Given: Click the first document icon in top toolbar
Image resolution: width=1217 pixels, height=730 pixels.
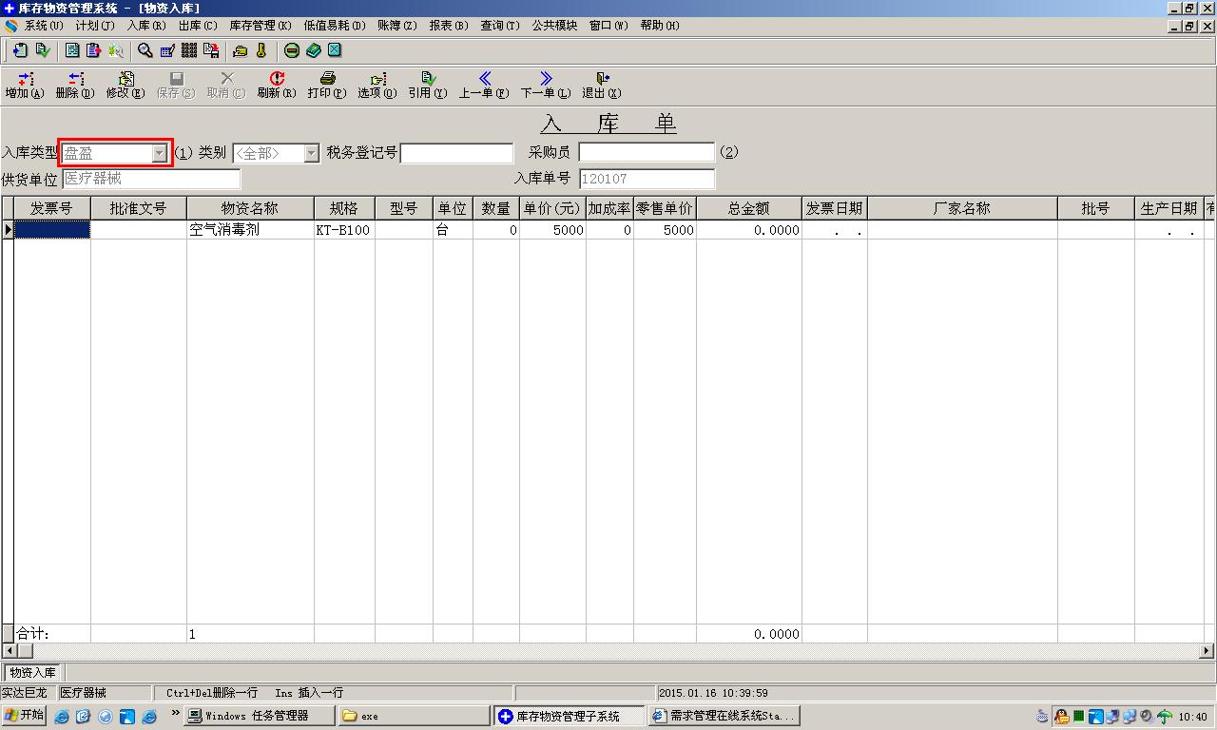Looking at the screenshot, I should point(20,50).
